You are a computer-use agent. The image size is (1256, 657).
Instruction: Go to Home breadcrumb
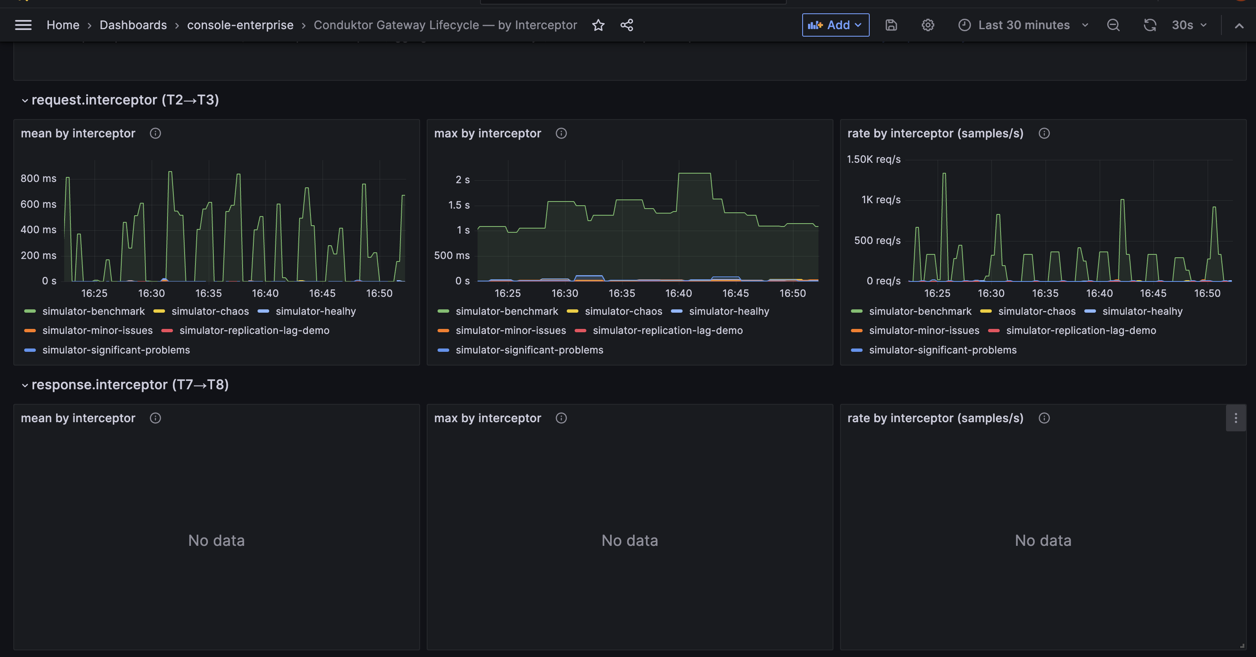63,25
